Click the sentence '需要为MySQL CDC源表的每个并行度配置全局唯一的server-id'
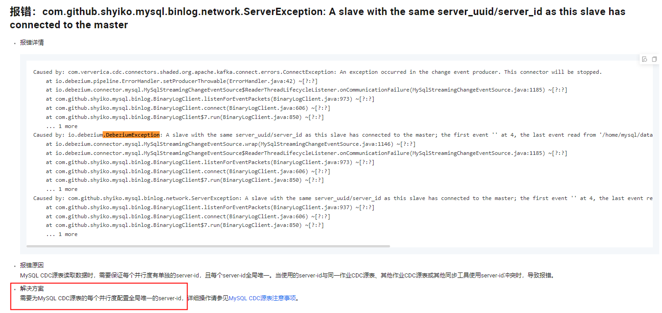Image resolution: width=662 pixels, height=313 pixels. click(101, 298)
